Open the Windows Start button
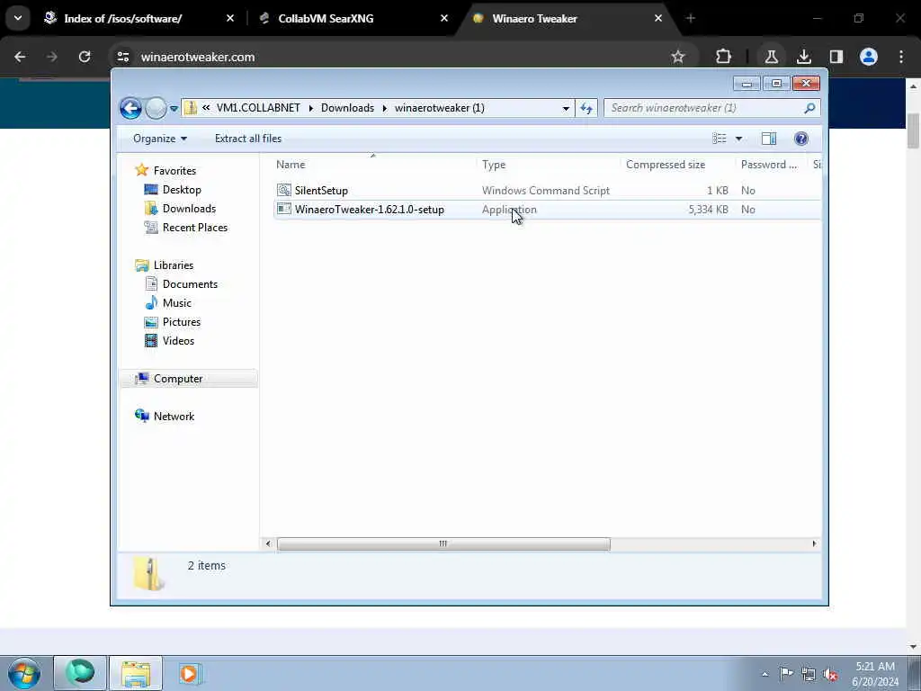921x691 pixels. [24, 673]
